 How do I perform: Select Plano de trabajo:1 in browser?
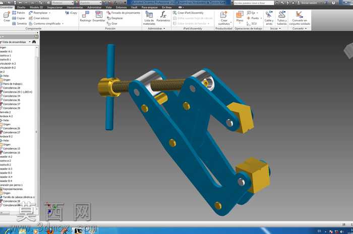[12, 84]
